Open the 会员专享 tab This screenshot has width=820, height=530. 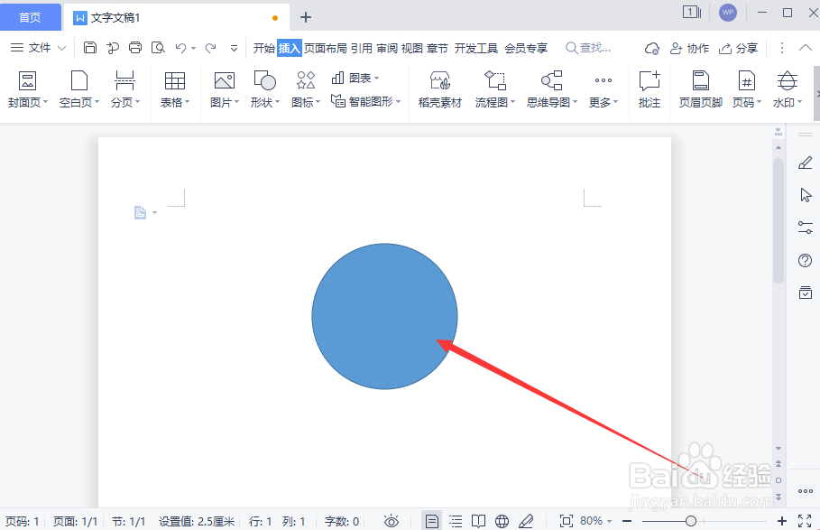click(526, 48)
